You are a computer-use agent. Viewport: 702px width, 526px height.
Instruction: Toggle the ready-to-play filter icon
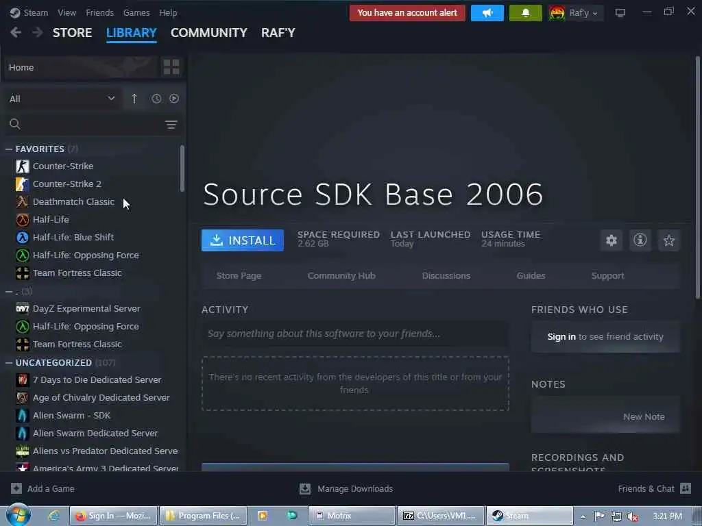point(174,99)
